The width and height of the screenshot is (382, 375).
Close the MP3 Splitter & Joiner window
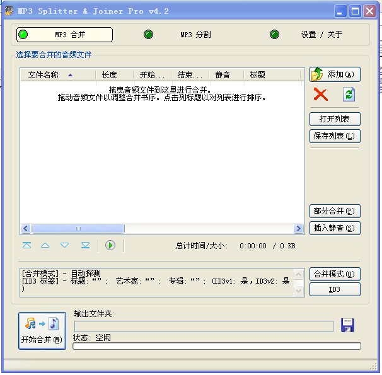click(369, 11)
